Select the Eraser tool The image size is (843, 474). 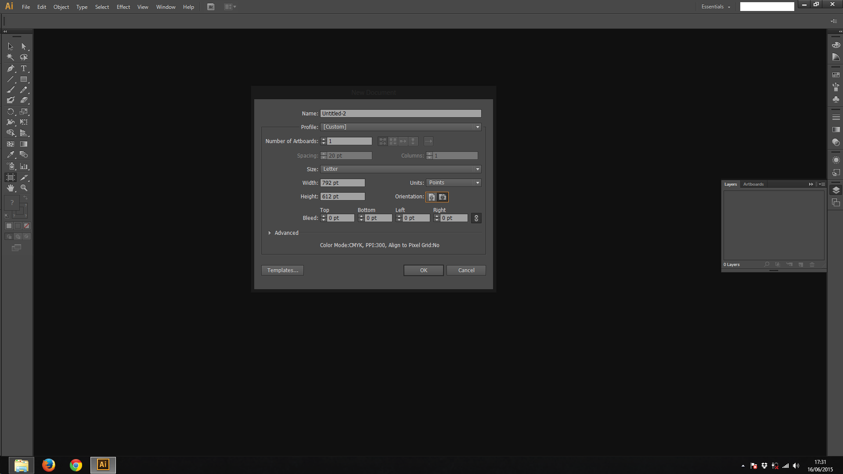pos(24,100)
